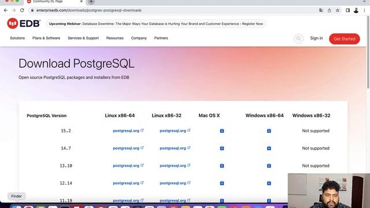Open Chrome three-dot menu
Viewport: 370px width, 208px height.
pos(364,10)
